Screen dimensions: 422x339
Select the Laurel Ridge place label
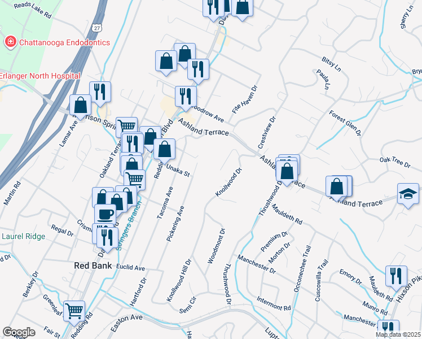(x=23, y=237)
